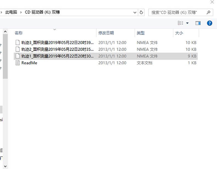
Task: Click the 10 KB size of 轨迹2
Action: pyautogui.click(x=191, y=49)
